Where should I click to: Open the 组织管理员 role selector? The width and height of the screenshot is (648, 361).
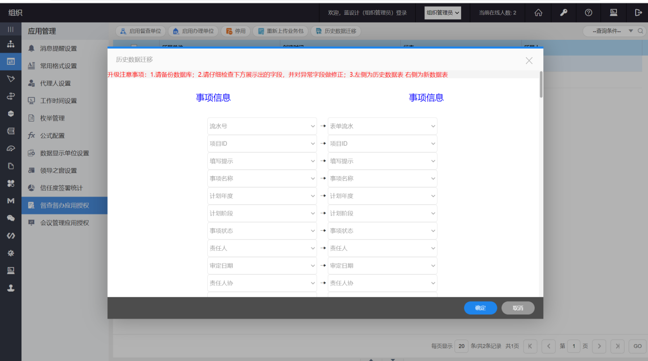(442, 13)
